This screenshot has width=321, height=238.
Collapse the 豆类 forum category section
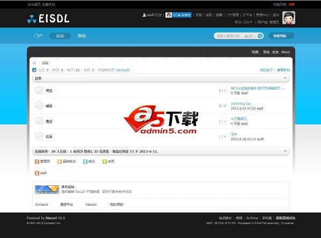286,78
